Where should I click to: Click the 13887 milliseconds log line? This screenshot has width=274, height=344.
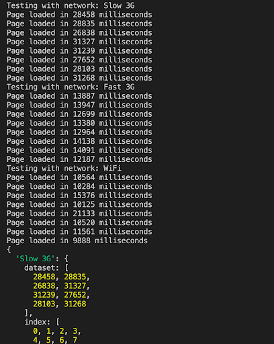click(79, 96)
